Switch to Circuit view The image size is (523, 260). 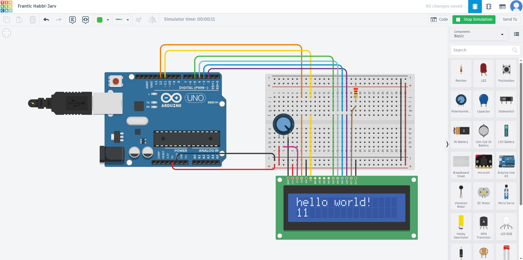pyautogui.click(x=475, y=7)
